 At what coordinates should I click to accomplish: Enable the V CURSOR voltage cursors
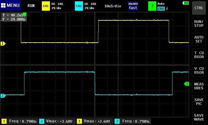pyautogui.click(x=199, y=70)
